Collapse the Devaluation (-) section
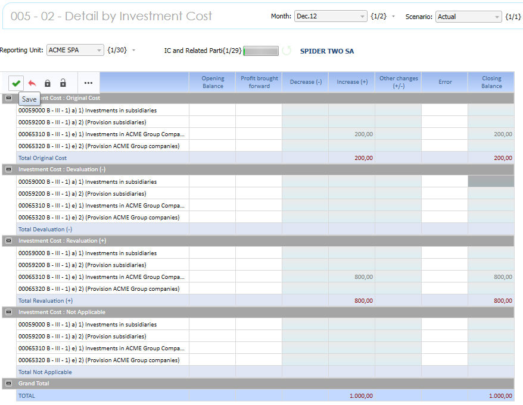The width and height of the screenshot is (523, 405). [9, 169]
